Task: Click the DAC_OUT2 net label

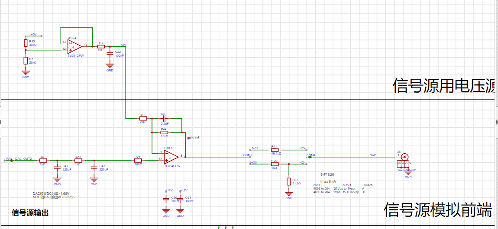Action: [23, 158]
